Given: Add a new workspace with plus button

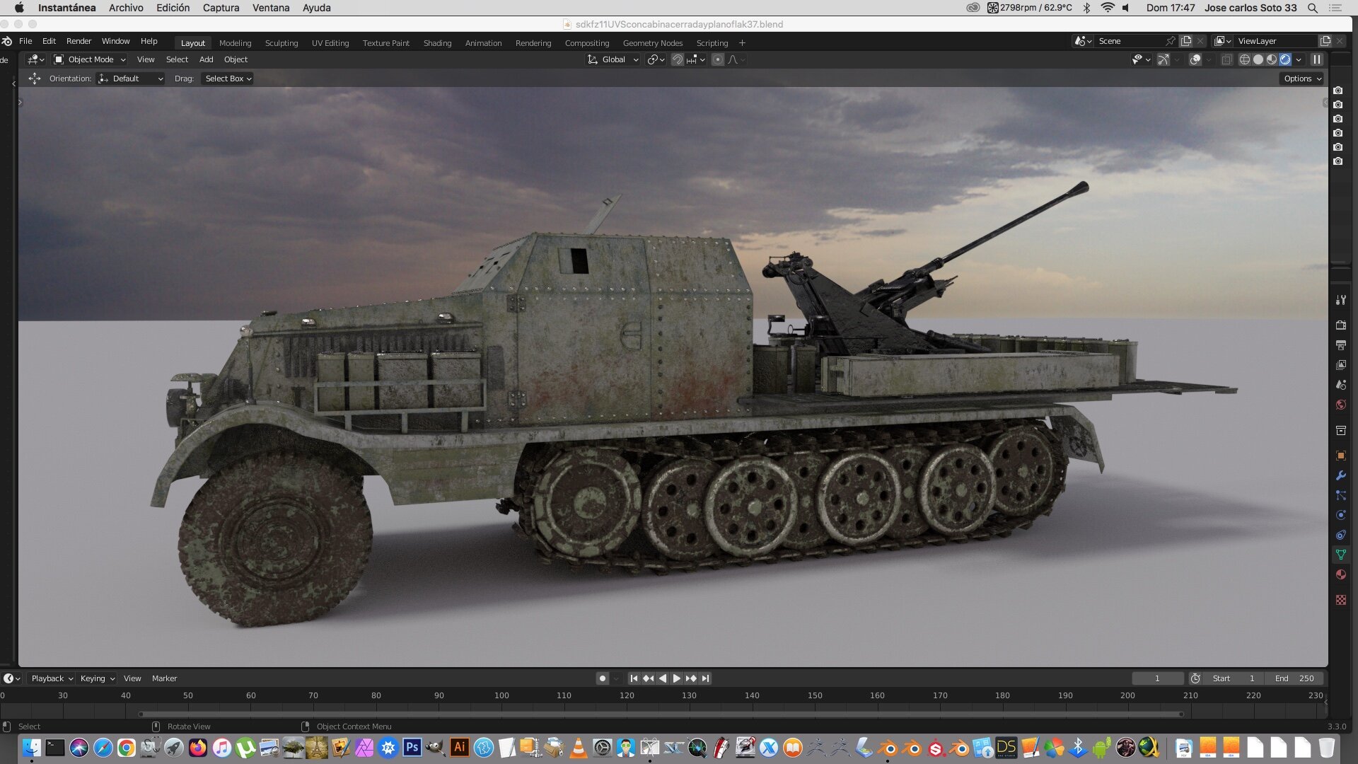Looking at the screenshot, I should [x=742, y=43].
